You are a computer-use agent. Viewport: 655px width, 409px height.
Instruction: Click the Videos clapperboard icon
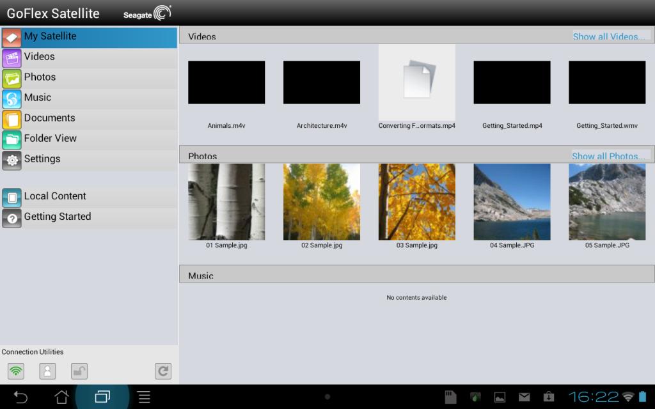[12, 58]
